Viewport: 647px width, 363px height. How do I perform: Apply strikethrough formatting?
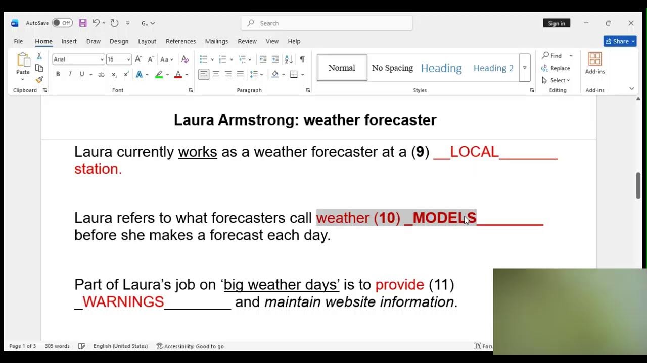coord(101,74)
